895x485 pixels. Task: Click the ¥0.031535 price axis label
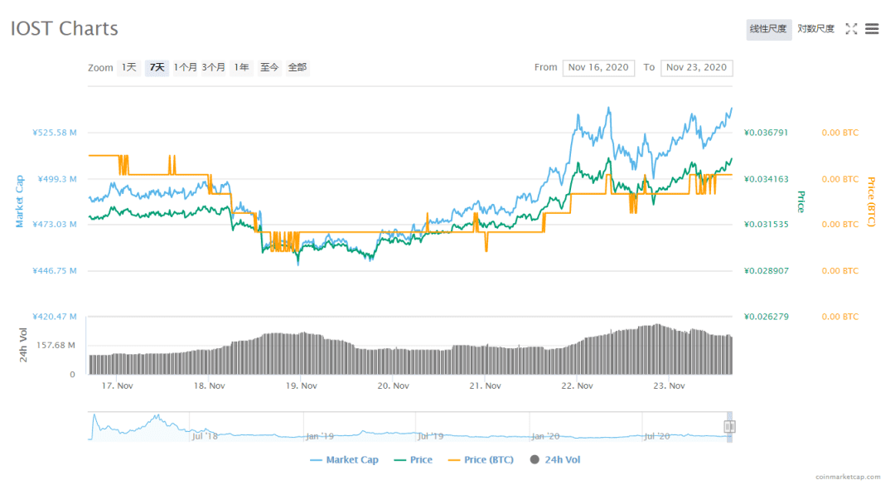pos(766,225)
